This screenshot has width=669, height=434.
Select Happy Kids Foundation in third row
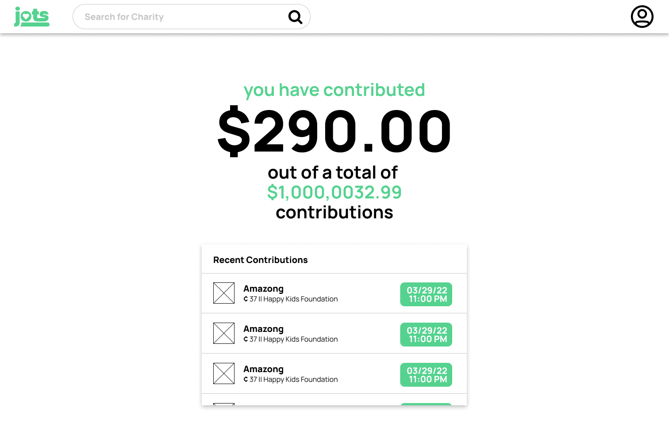[x=300, y=380]
